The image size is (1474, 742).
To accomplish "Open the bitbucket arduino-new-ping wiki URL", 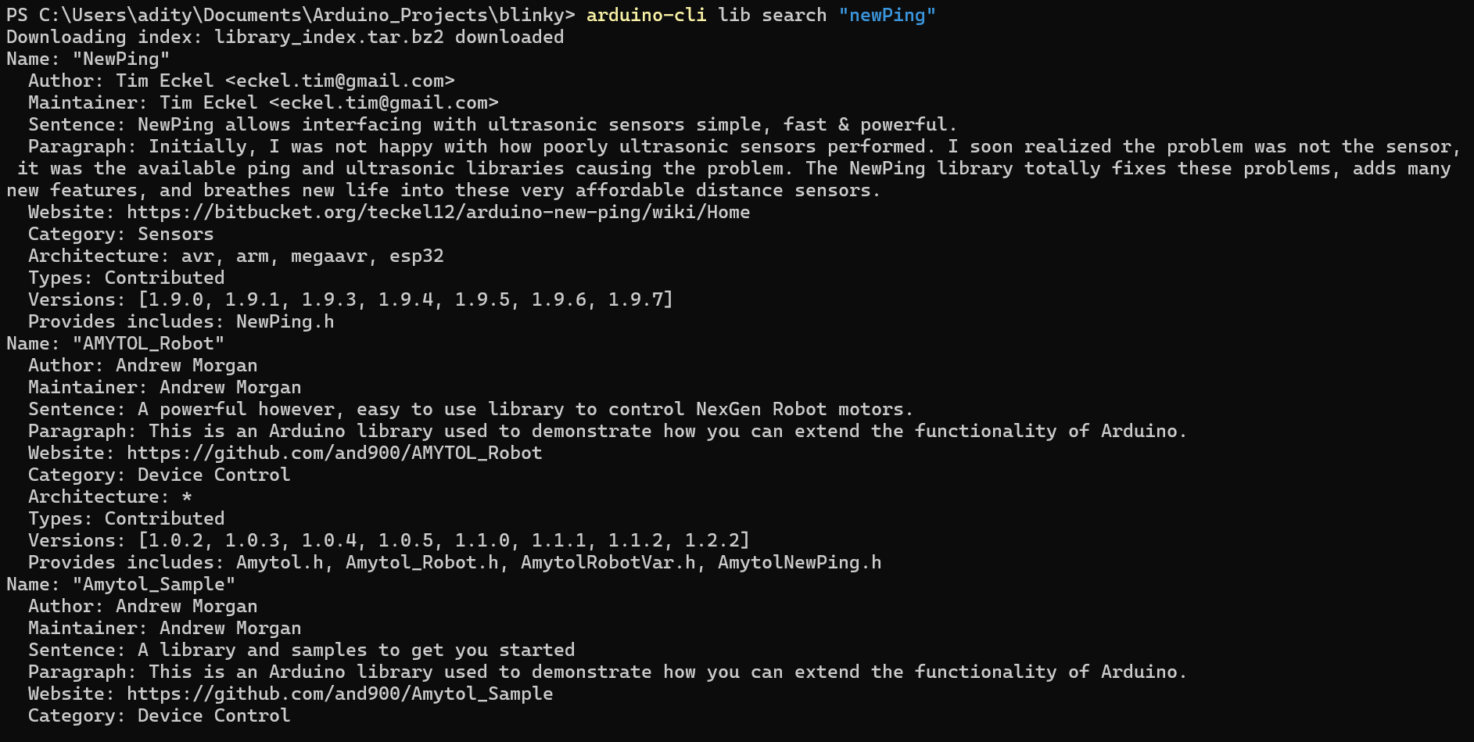I will click(438, 213).
